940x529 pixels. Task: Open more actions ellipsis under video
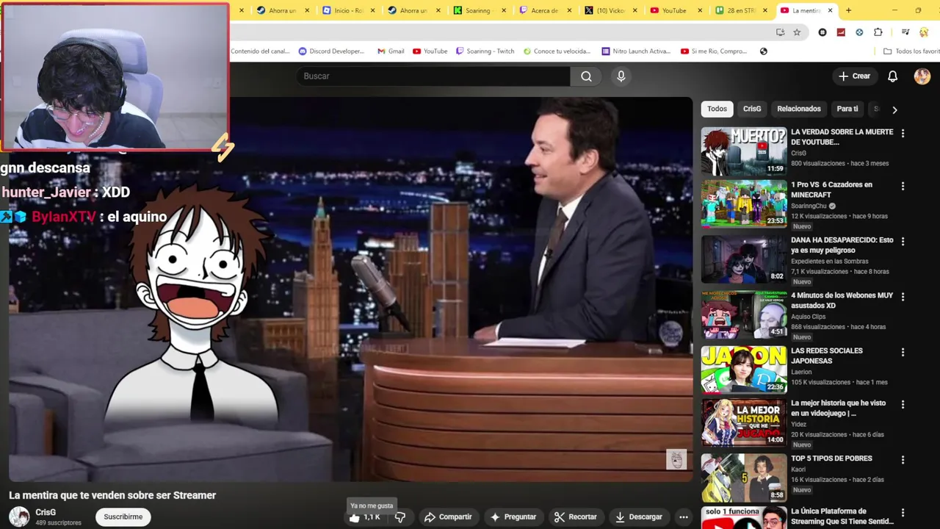pyautogui.click(x=684, y=517)
